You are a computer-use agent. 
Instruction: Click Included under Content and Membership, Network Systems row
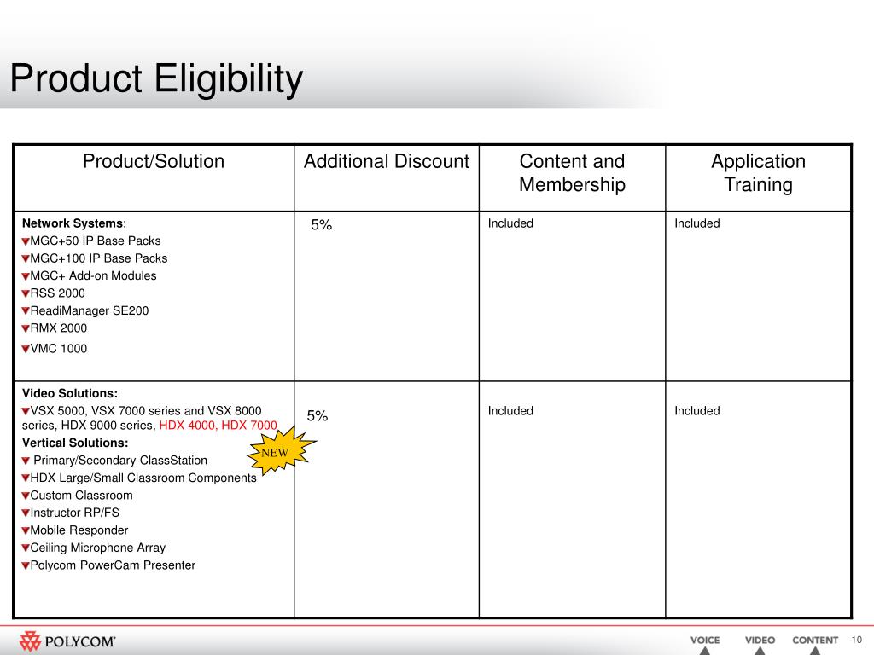click(x=510, y=223)
